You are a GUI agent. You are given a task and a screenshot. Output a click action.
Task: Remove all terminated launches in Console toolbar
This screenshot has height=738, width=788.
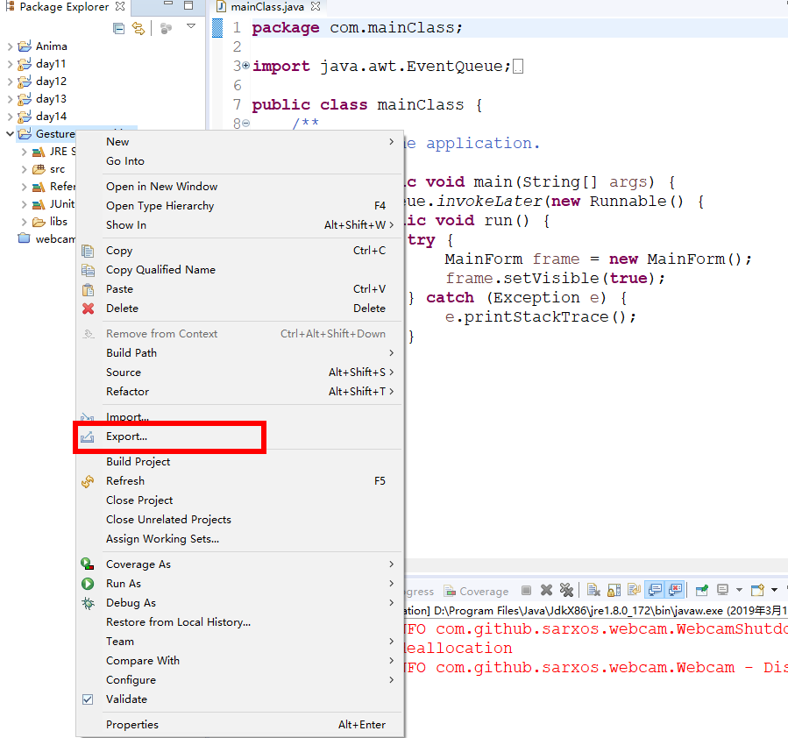[x=567, y=589]
